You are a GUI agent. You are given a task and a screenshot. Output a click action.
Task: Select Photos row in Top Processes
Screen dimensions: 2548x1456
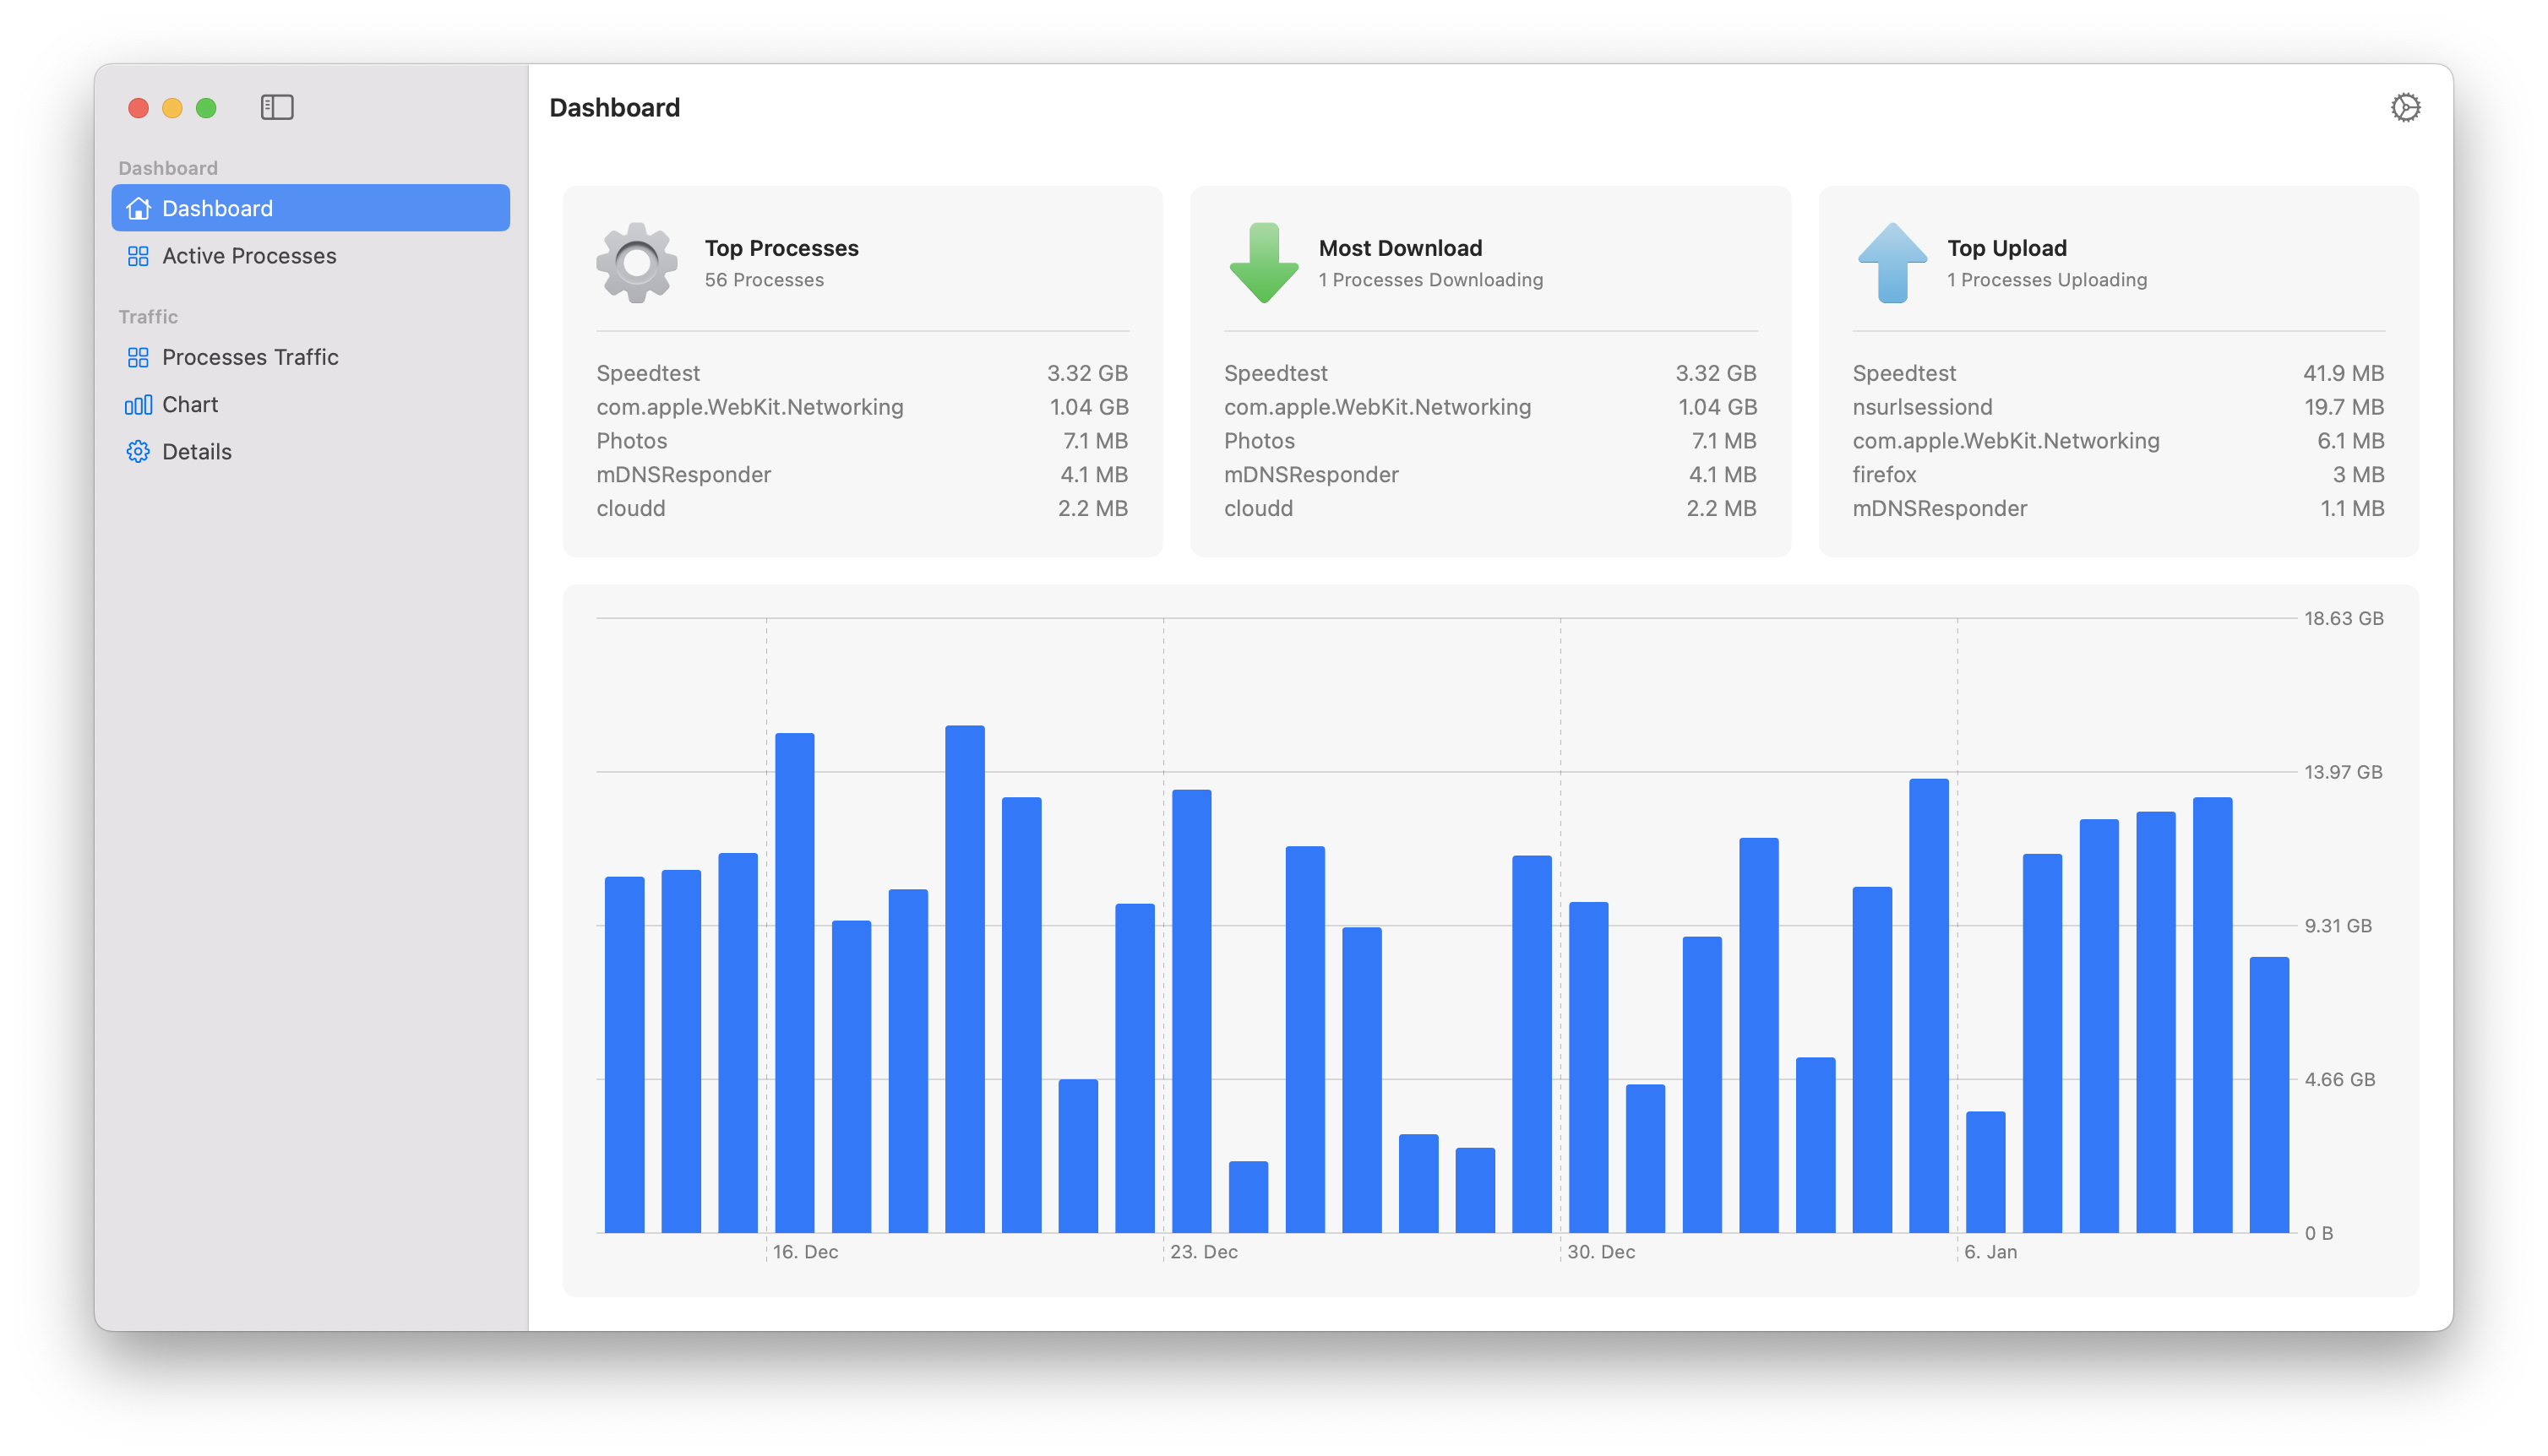(x=862, y=441)
